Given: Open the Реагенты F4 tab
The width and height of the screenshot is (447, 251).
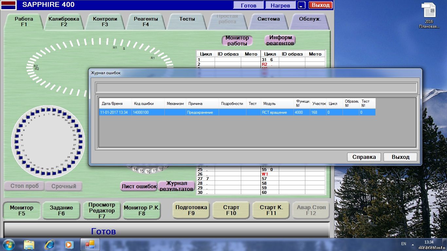Looking at the screenshot, I should point(146,22).
